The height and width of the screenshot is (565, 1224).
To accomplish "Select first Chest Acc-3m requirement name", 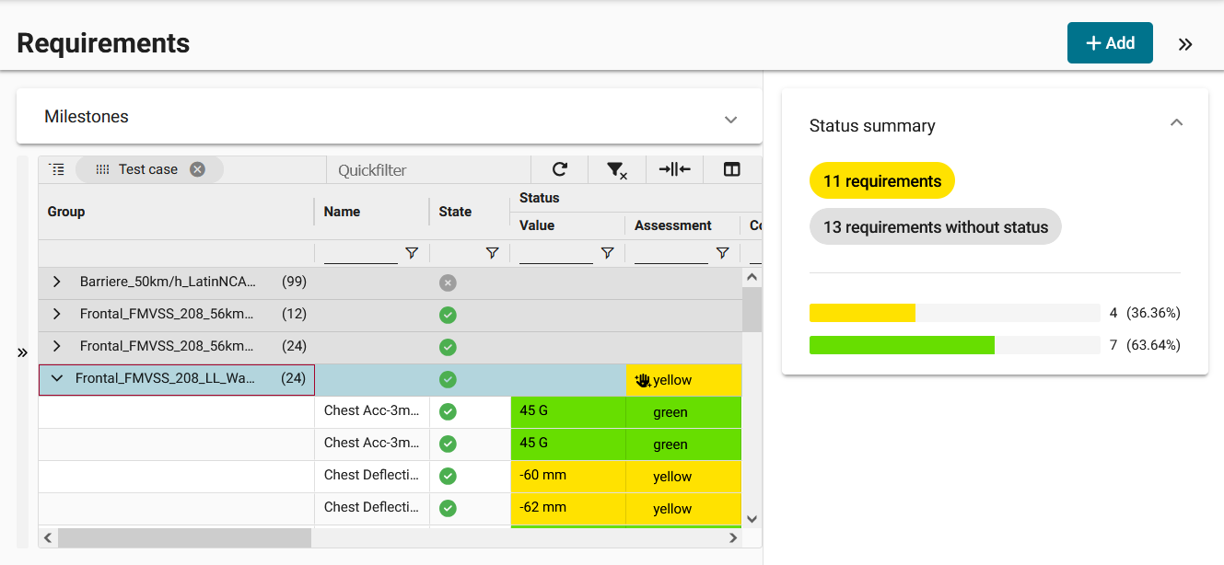I will 372,410.
